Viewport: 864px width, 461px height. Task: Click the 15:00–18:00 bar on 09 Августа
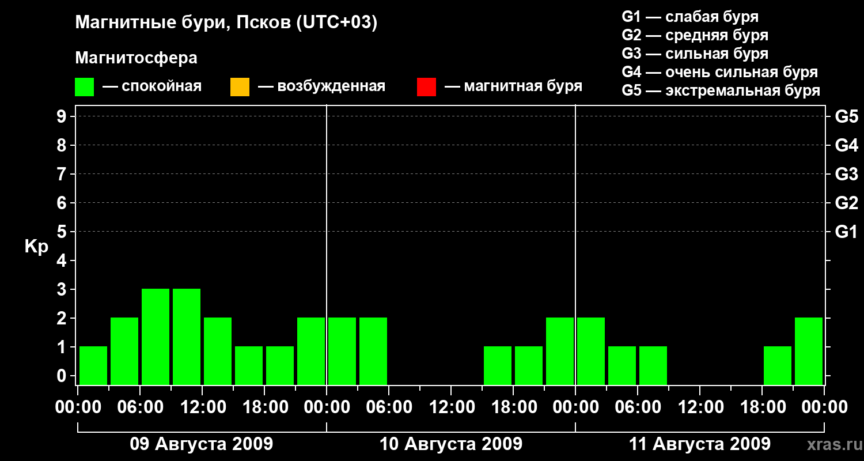coord(249,365)
